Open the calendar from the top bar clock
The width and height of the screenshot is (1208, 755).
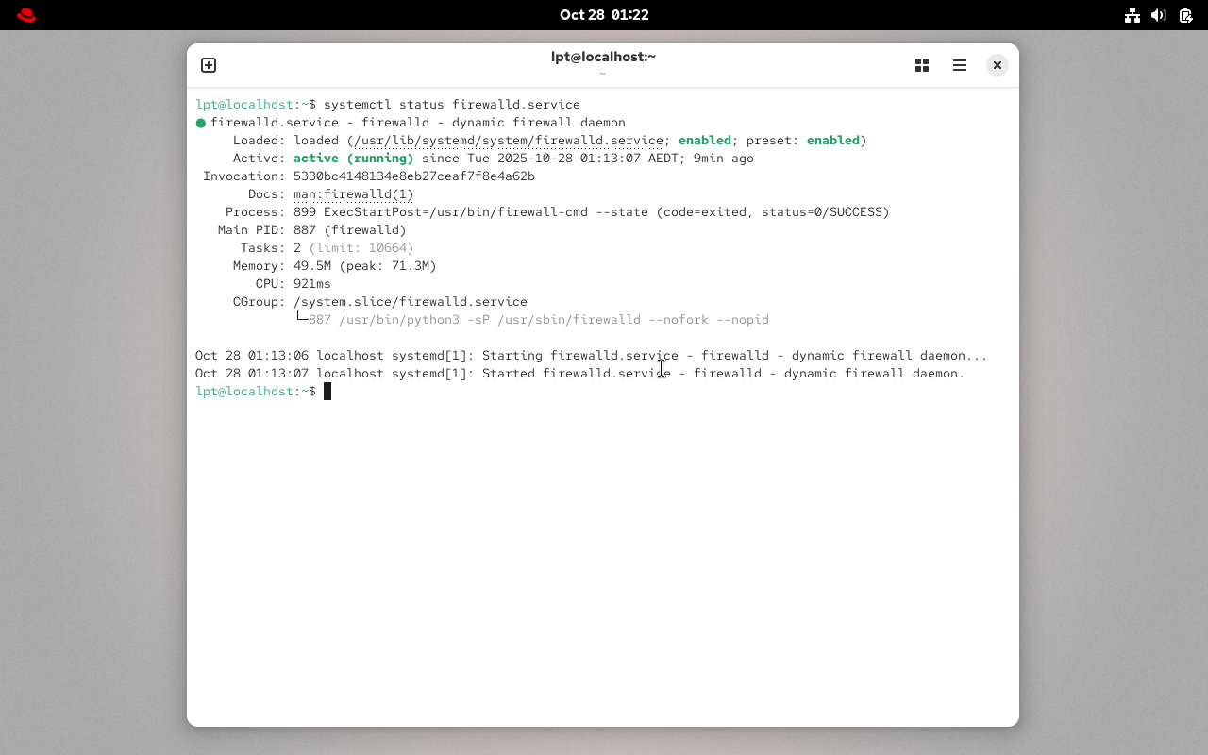pyautogui.click(x=604, y=15)
